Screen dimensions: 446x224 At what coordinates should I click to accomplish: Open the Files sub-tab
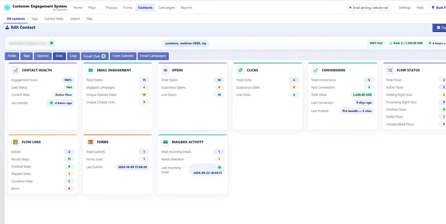click(89, 19)
